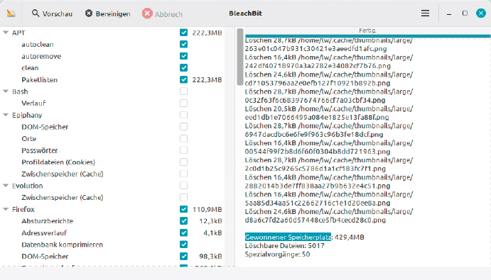Click log entry d8a6c7fd2a60d57448ce5fb4cecd28c0.png
Viewport: 491px width, 280px height.
[x=315, y=220]
